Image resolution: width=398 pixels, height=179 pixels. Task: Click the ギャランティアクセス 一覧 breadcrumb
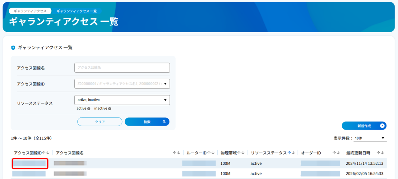(x=76, y=11)
